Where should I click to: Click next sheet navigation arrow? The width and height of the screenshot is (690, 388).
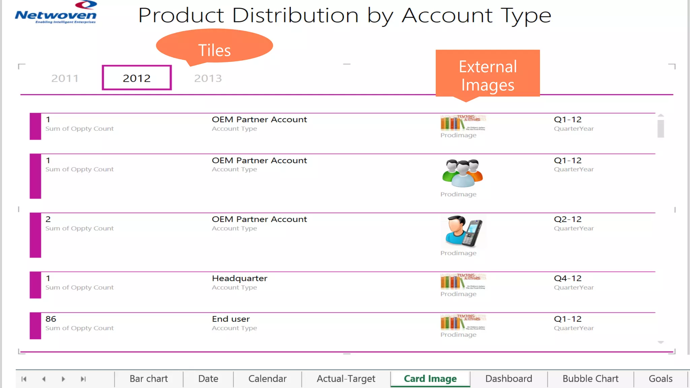coord(63,379)
